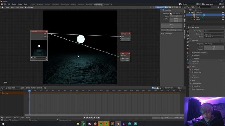This screenshot has width=225, height=126.
Task: Select the World properties tab icon
Action: click(x=188, y=49)
